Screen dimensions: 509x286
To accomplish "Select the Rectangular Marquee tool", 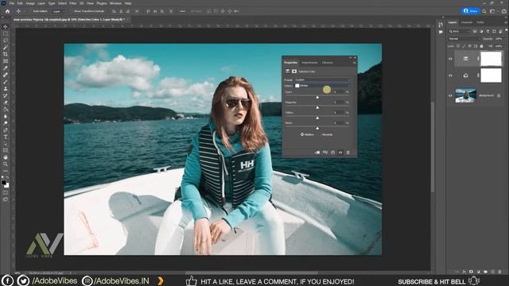I will (x=6, y=33).
